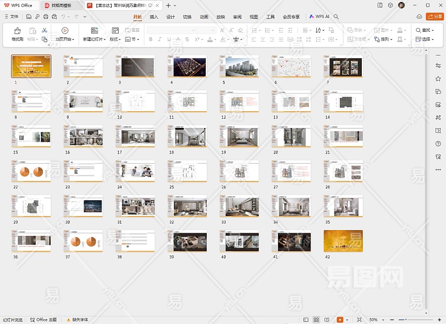Click the New Slide (新建幻灯片) icon
Viewport: 446px width, 324px height.
pos(94,31)
